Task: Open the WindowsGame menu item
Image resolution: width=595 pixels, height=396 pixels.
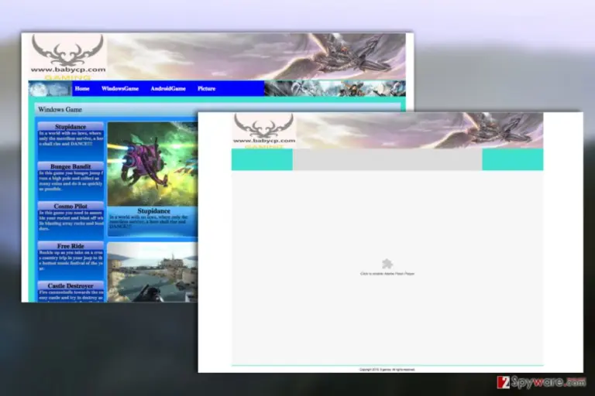Action: pyautogui.click(x=120, y=89)
